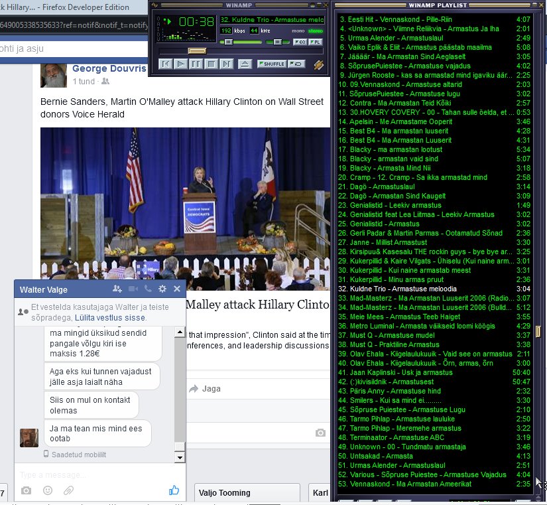
Task: Click the Jaga share button
Action: point(205,389)
